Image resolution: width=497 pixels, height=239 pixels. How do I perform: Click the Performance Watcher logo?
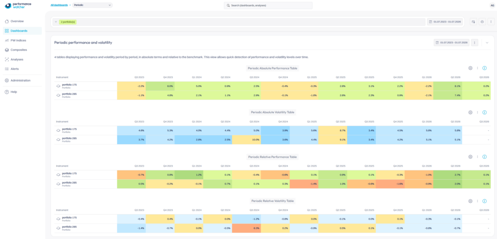[18, 6]
